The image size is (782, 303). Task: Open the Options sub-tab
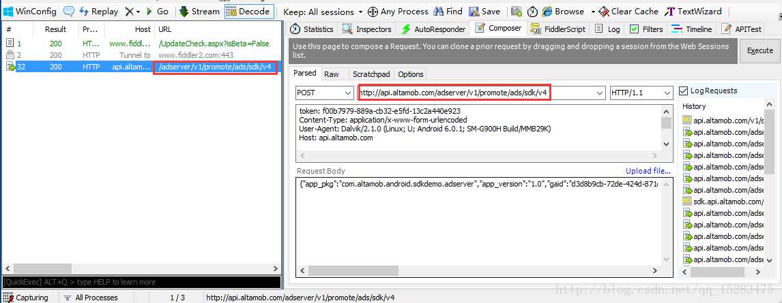411,74
